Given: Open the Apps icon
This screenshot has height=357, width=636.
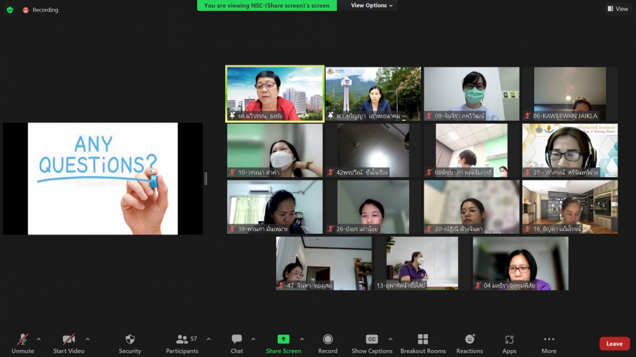Looking at the screenshot, I should 509,340.
